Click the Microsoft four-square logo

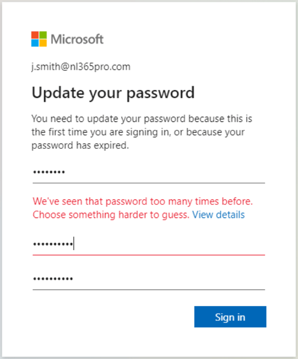[39, 39]
